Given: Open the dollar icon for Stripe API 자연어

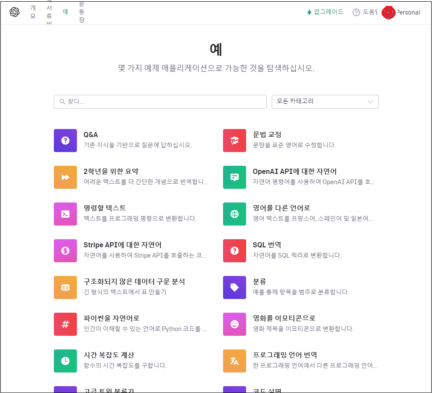Looking at the screenshot, I should (65, 250).
